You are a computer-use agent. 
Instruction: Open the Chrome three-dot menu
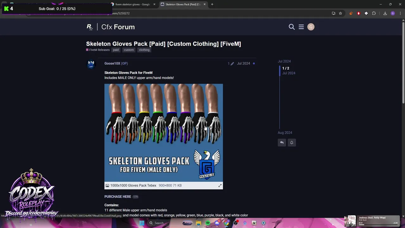[400, 13]
